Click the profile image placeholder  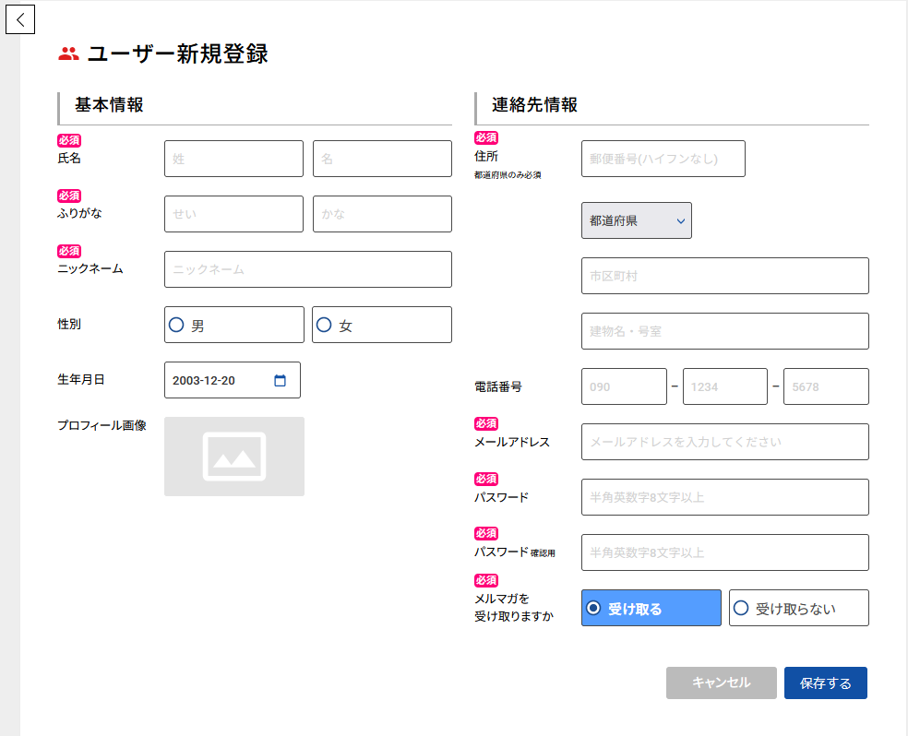[x=234, y=457]
